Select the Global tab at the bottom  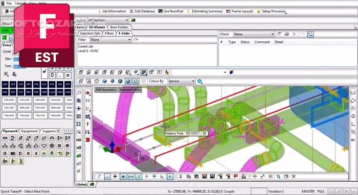click(81, 184)
